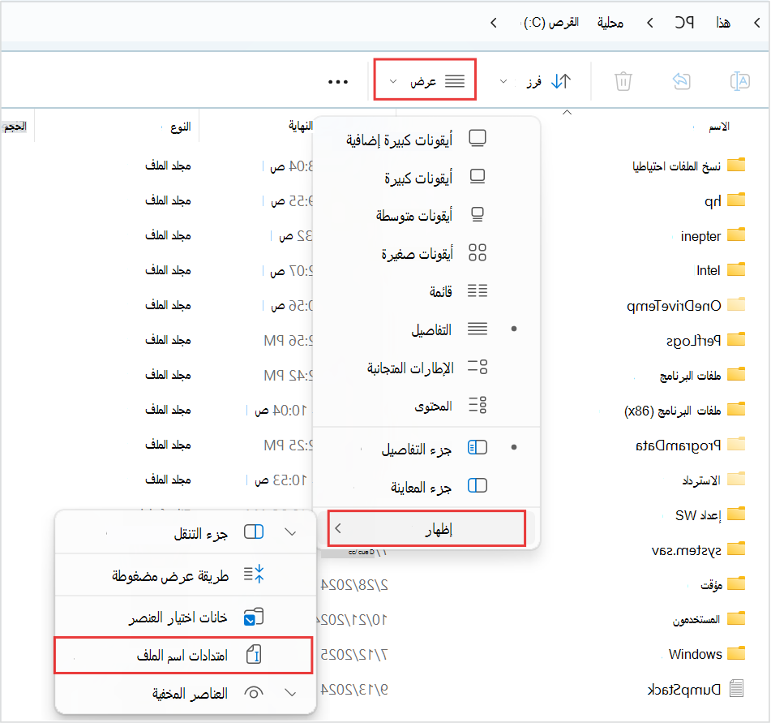
Task: Select أيقونات متوسطة view option
Action: pyautogui.click(x=426, y=215)
